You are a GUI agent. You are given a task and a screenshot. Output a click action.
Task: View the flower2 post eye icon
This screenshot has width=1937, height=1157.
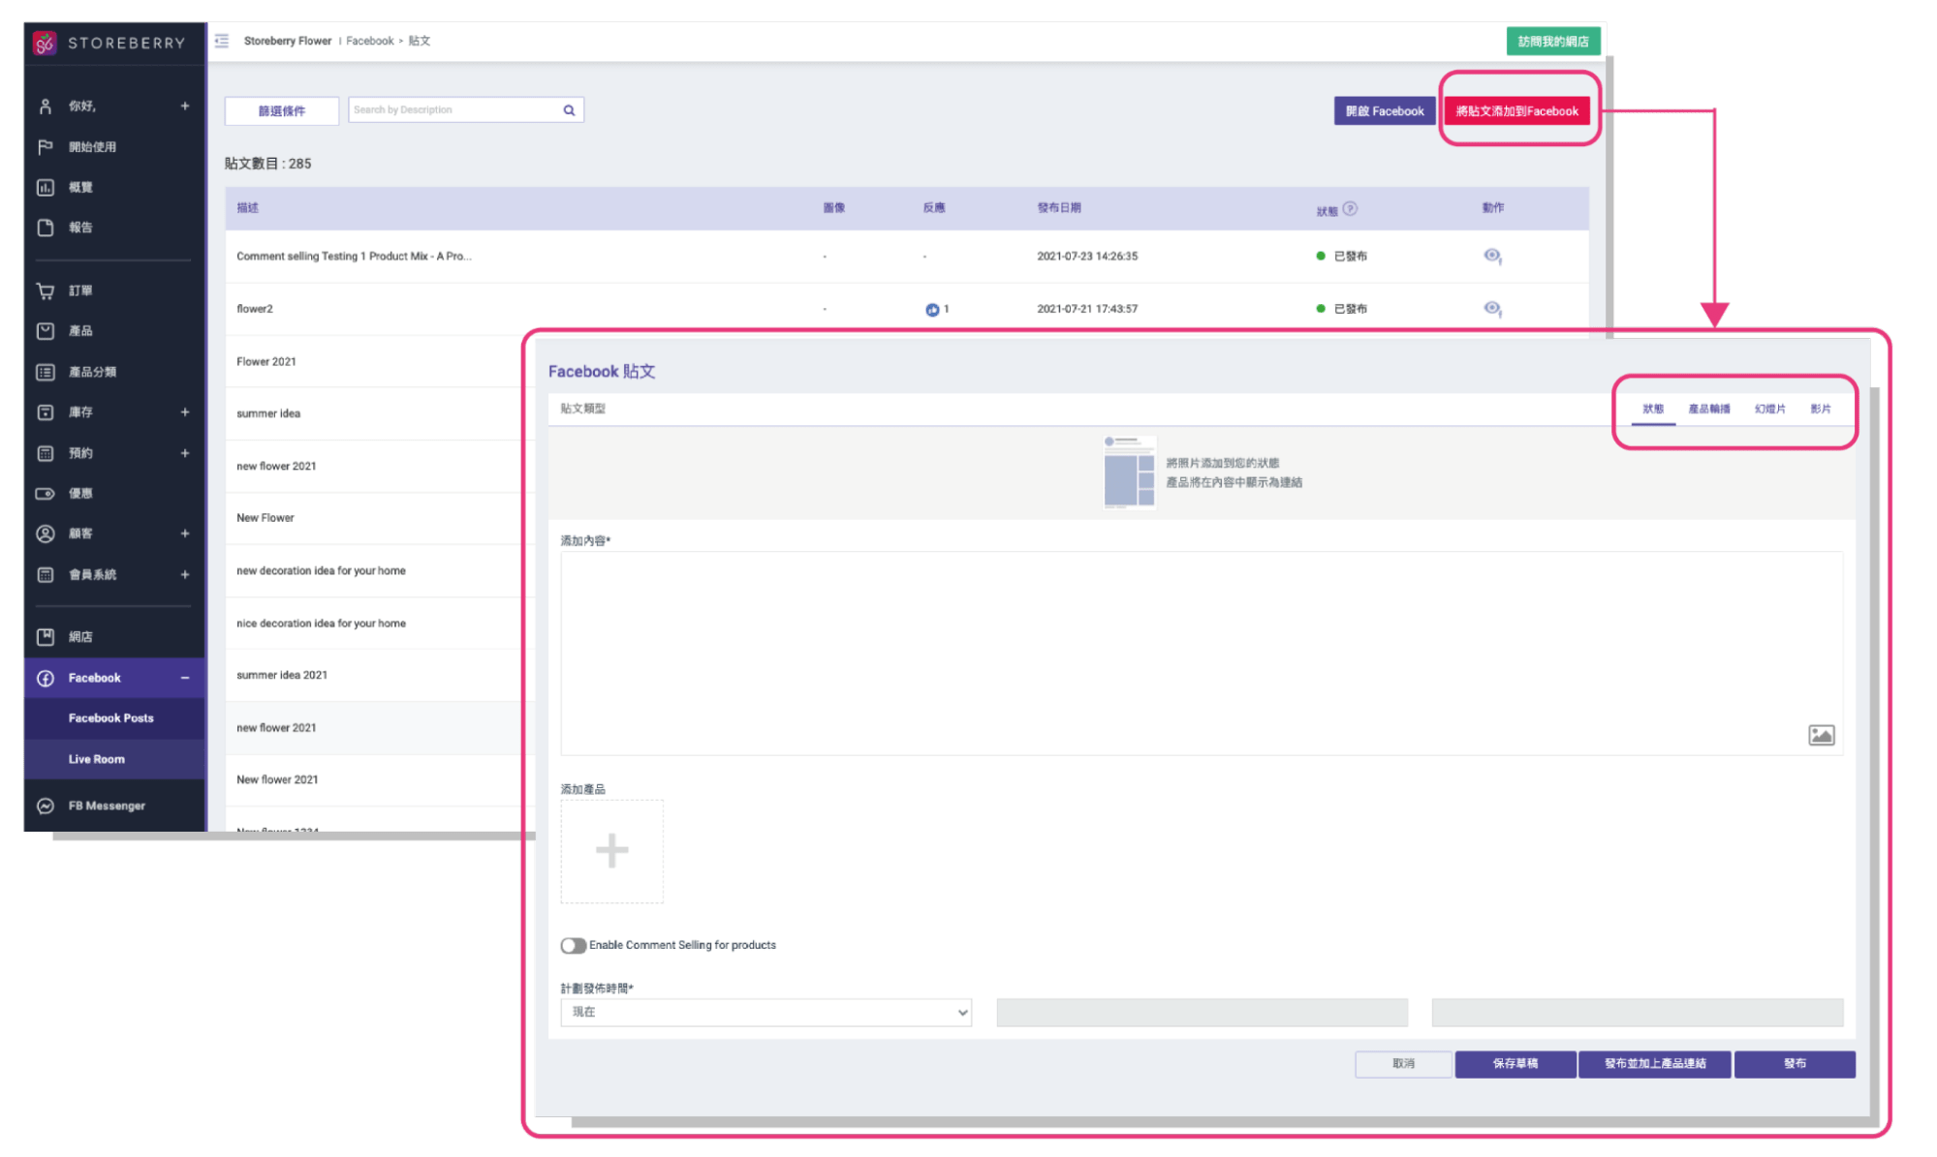pos(1492,309)
